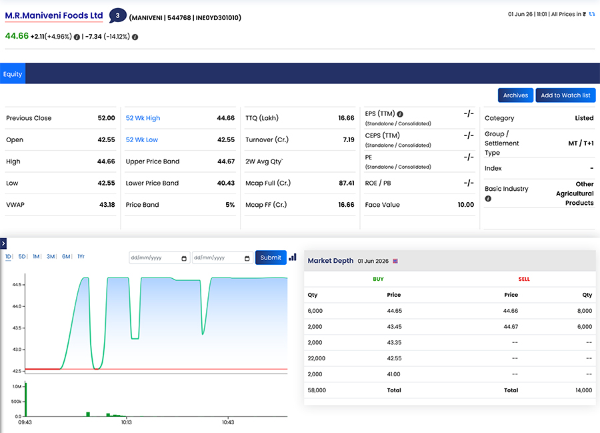Image resolution: width=600 pixels, height=433 pixels.
Task: Open the comments bubble showing 3
Action: tap(117, 16)
